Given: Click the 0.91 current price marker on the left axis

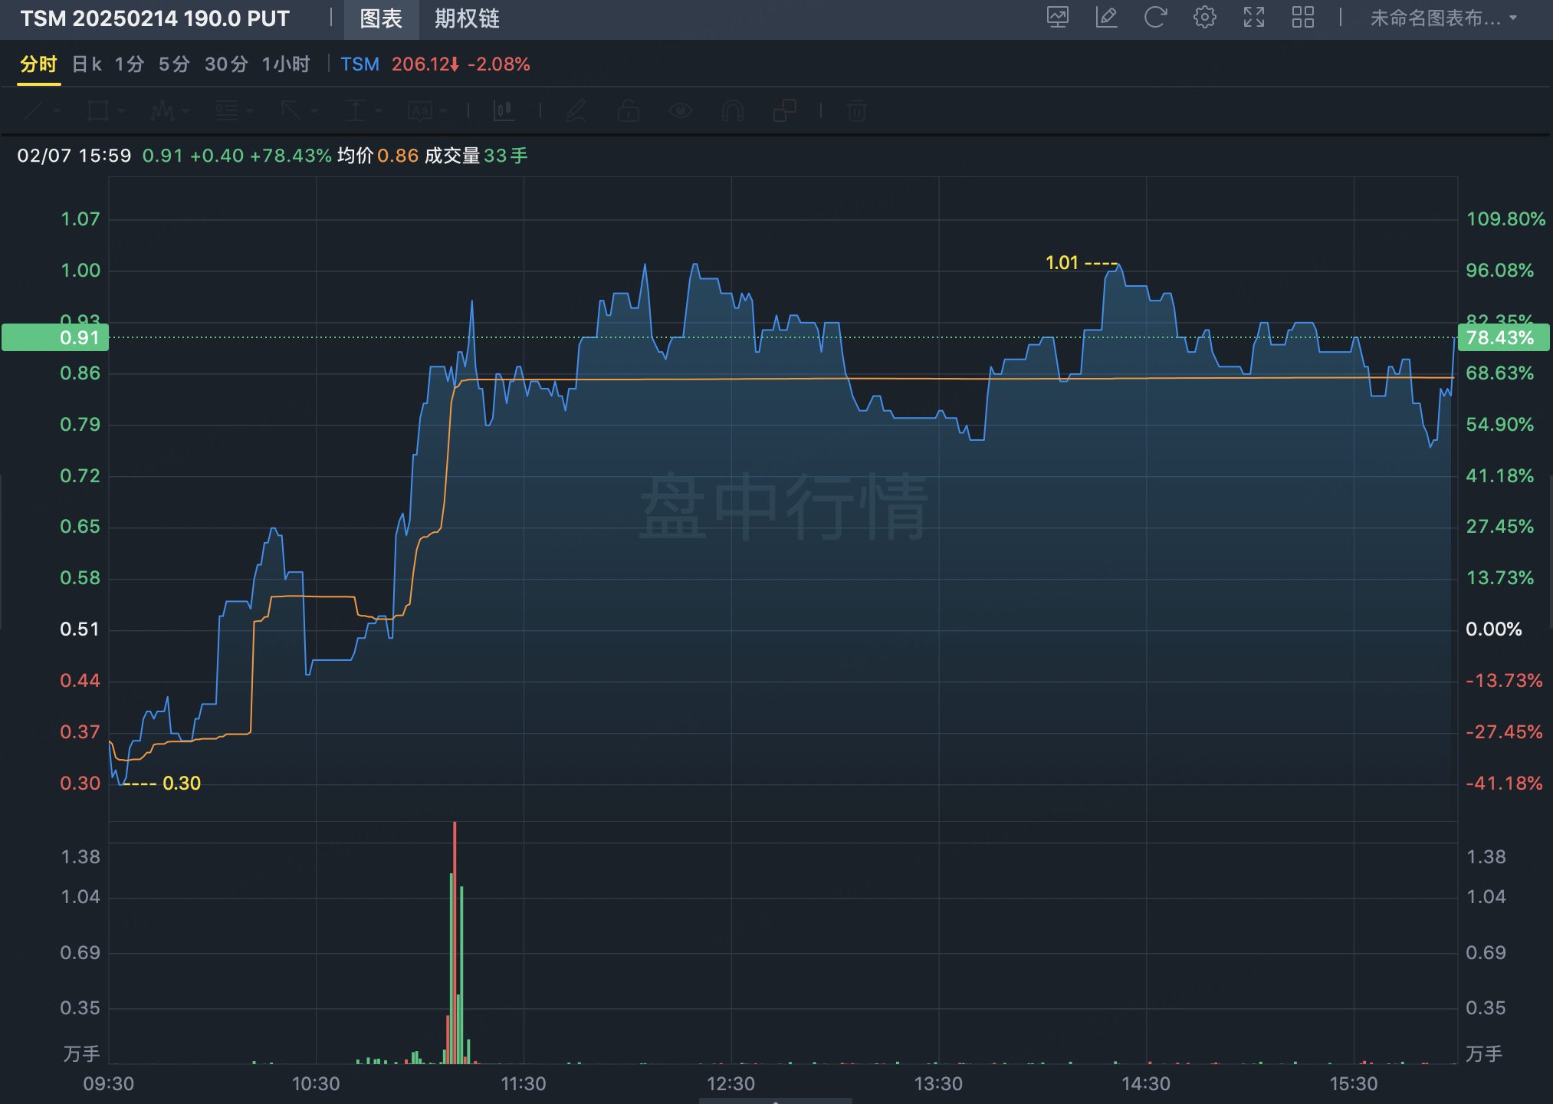Looking at the screenshot, I should point(55,337).
